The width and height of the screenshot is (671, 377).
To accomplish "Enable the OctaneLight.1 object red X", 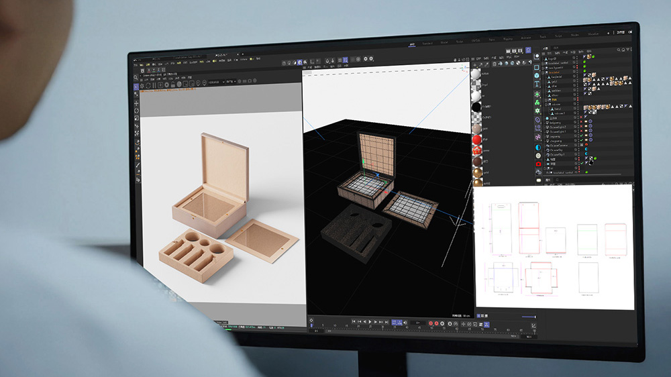I will (582, 131).
